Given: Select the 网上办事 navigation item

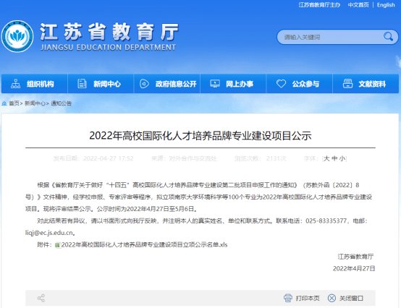Looking at the screenshot, I should click(233, 84).
